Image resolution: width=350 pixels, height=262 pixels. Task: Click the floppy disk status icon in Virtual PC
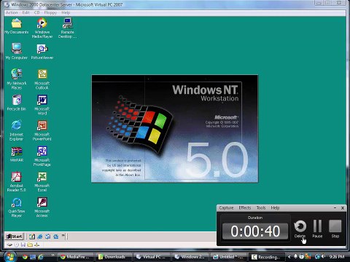[23, 245]
